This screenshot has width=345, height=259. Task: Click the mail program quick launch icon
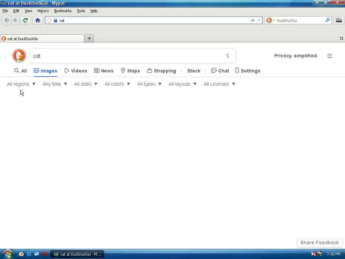37,254
